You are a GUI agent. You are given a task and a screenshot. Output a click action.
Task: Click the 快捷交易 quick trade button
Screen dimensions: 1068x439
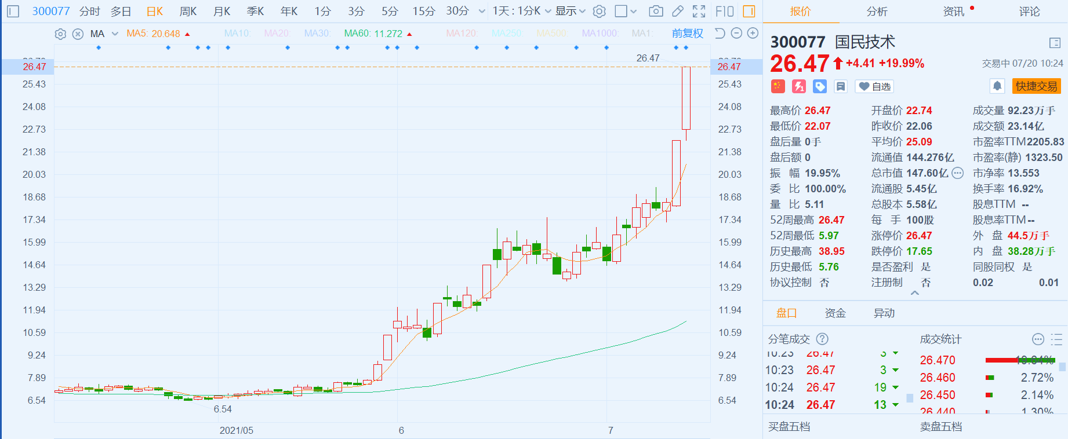click(1036, 86)
